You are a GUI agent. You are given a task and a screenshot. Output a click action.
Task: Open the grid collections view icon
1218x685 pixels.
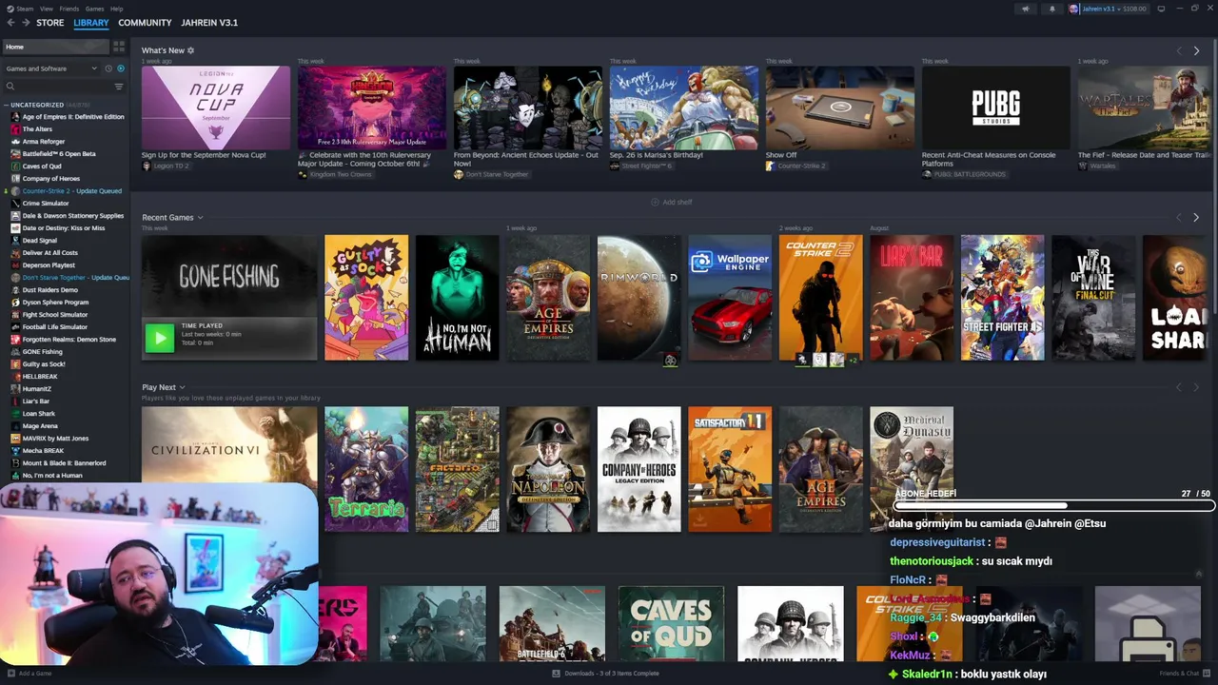tap(119, 46)
